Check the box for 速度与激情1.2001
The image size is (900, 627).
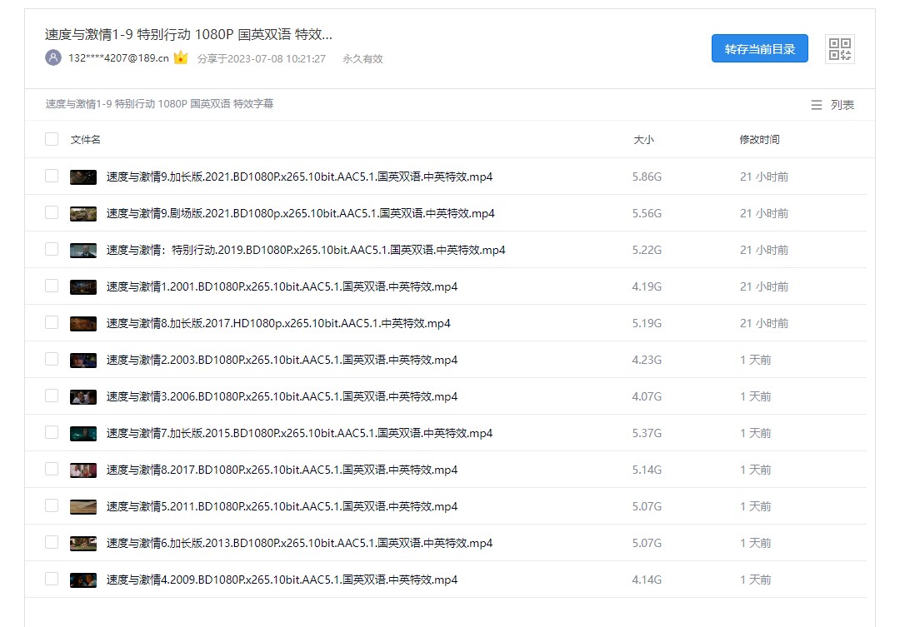[x=52, y=286]
